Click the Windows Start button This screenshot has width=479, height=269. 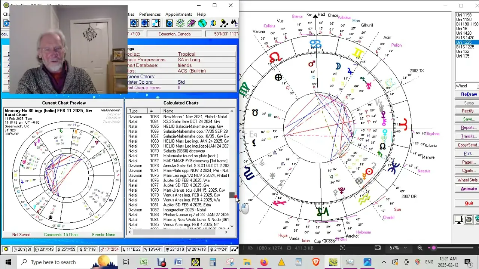(8, 262)
